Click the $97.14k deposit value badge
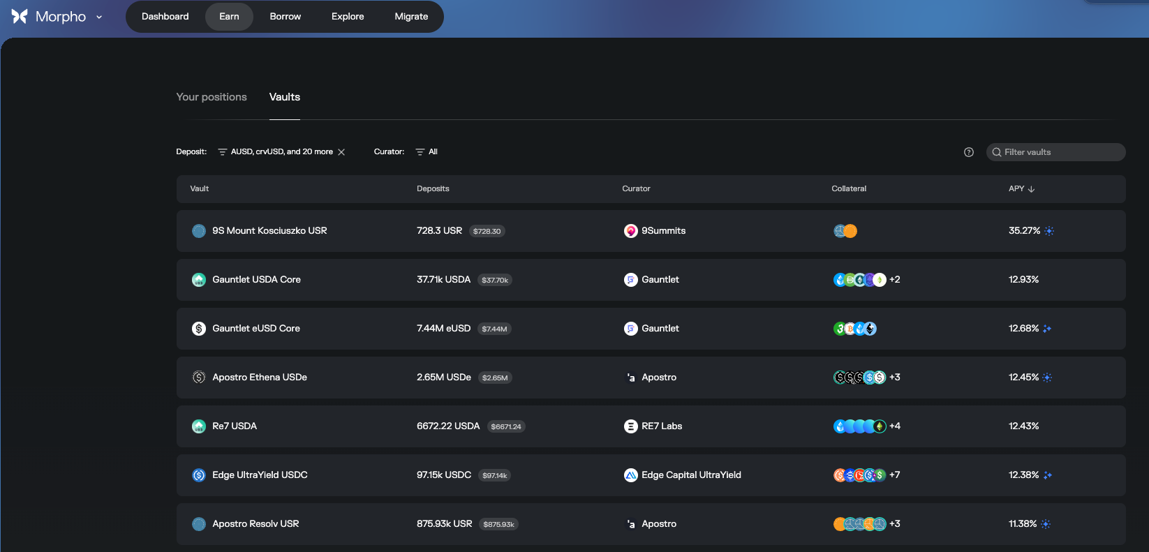Image resolution: width=1149 pixels, height=552 pixels. point(495,475)
